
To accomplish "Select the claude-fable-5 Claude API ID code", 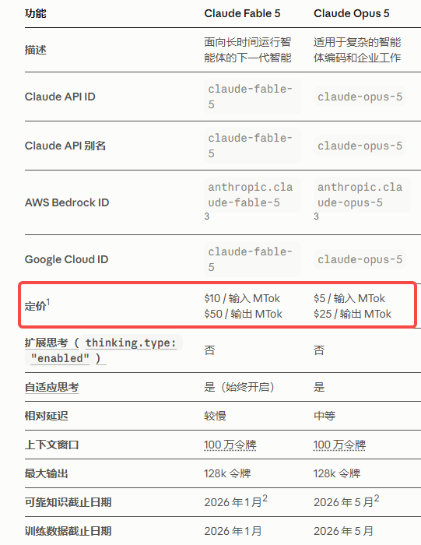I will (x=252, y=97).
